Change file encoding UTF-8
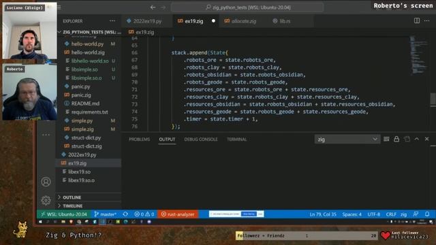436x245 pixels. point(374,214)
